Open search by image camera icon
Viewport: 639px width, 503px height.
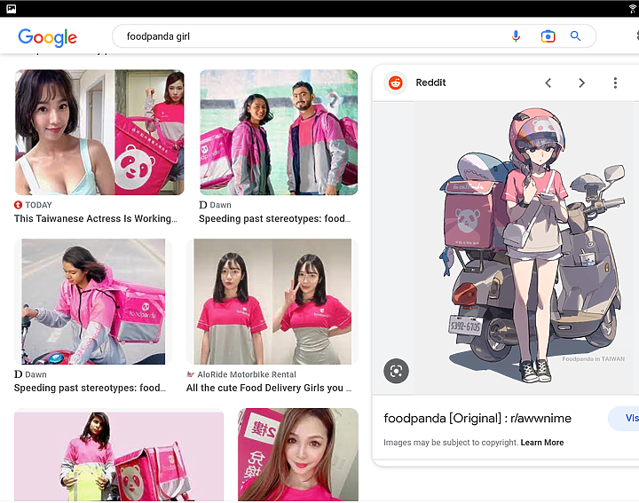[x=548, y=36]
